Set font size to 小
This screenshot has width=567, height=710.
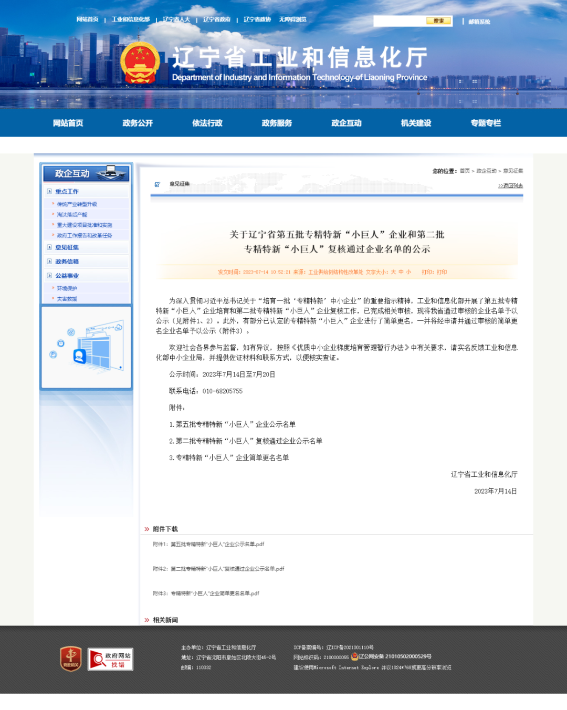click(x=408, y=272)
